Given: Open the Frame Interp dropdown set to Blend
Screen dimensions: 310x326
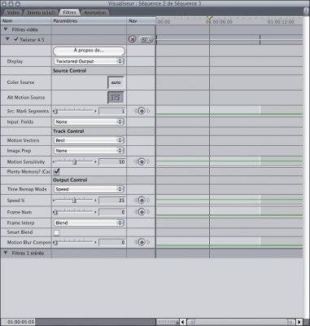Looking at the screenshot, I should pyautogui.click(x=89, y=222).
